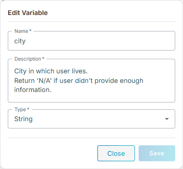Click the Save button
The width and height of the screenshot is (183, 169).
click(x=157, y=154)
